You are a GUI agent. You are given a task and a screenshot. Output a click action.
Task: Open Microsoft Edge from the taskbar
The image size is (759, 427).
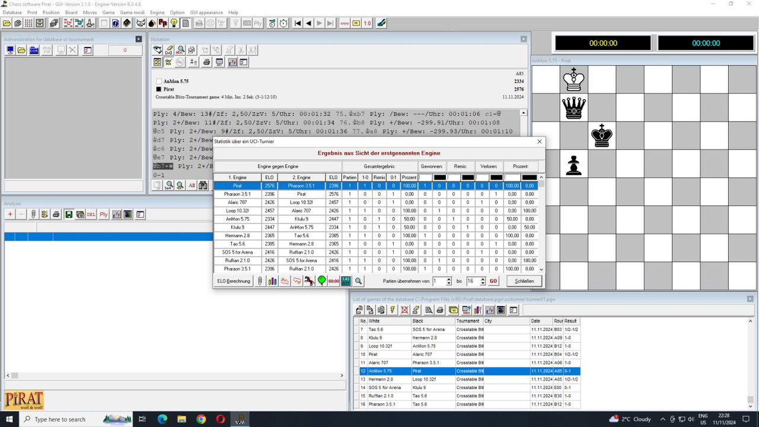click(x=162, y=419)
